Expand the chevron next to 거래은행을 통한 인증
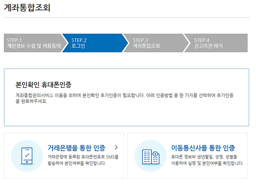256x187 pixels. 116,148
